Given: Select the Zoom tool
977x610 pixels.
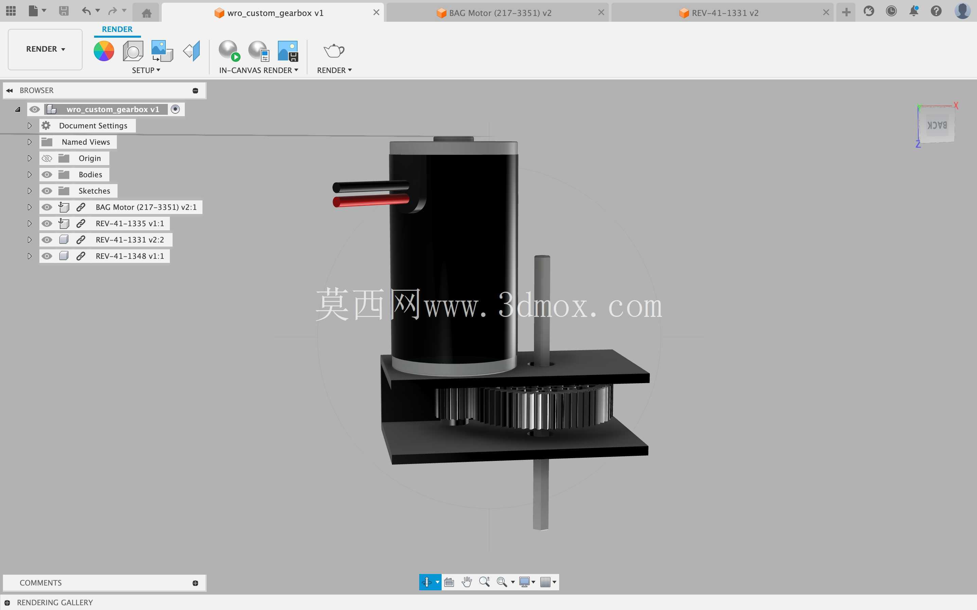Looking at the screenshot, I should [484, 582].
